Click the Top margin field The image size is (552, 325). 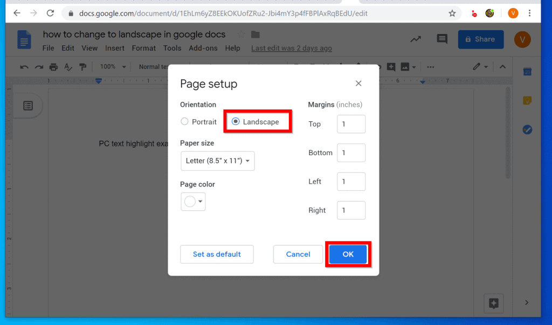(351, 124)
